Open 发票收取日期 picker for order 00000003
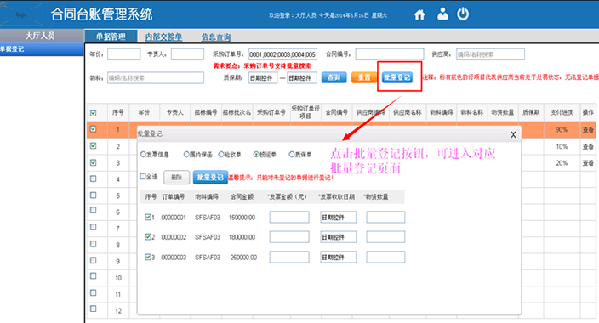 (338, 257)
